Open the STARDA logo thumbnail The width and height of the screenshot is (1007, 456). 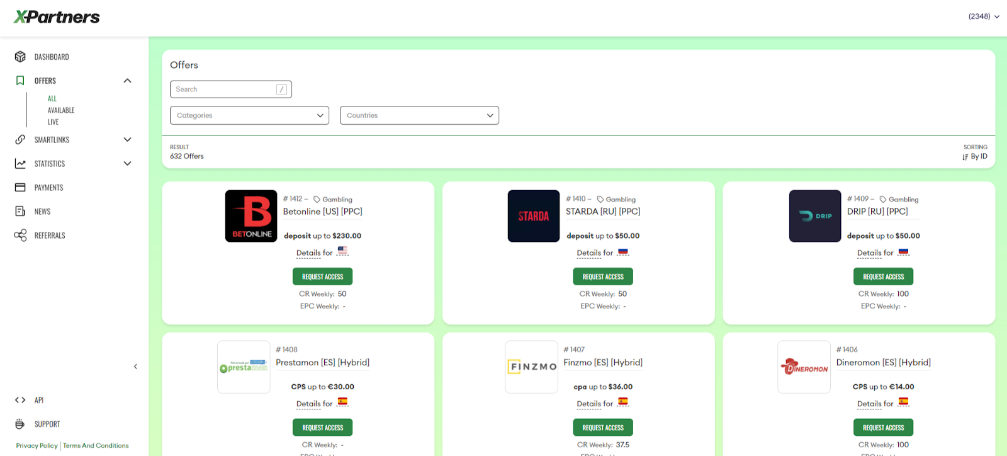point(534,216)
